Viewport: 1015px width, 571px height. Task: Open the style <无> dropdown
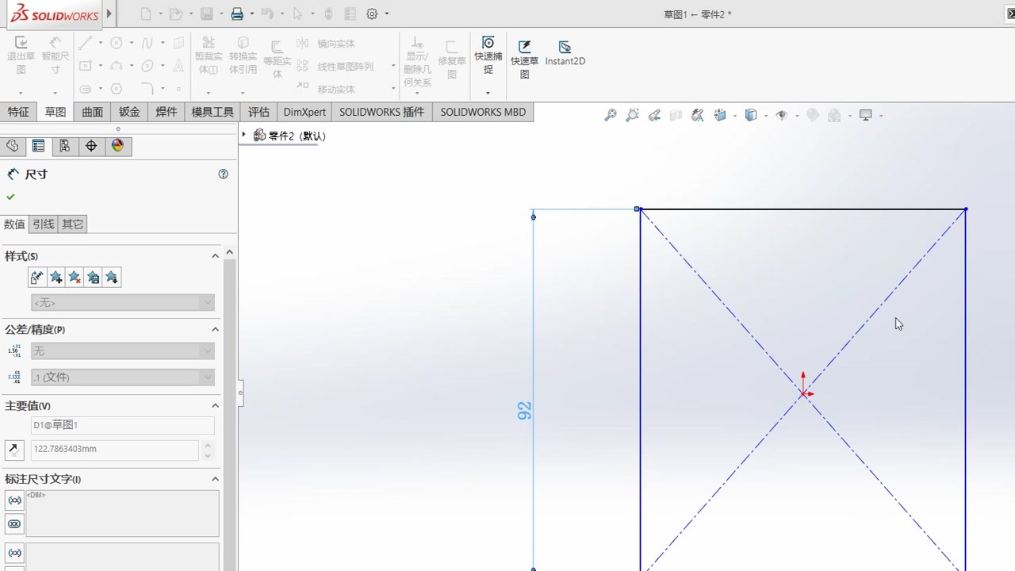[x=123, y=302]
